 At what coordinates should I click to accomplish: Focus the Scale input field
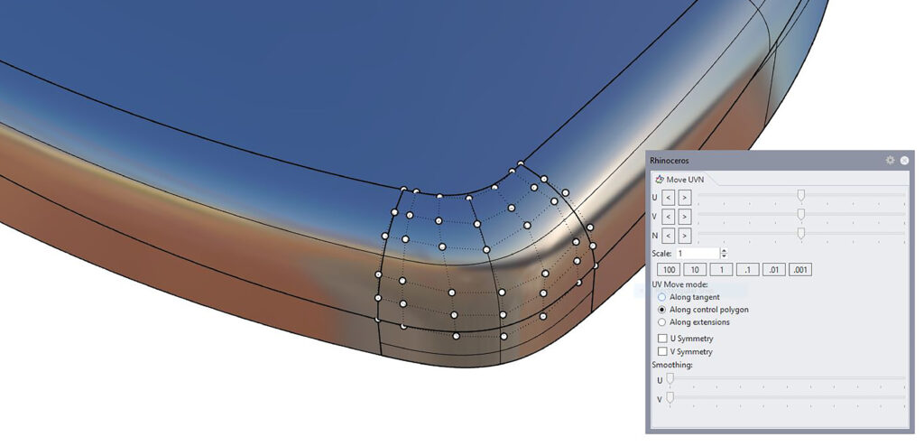point(698,253)
